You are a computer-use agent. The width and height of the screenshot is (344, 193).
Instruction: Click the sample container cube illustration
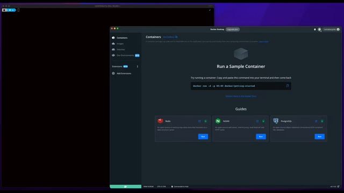point(241,54)
